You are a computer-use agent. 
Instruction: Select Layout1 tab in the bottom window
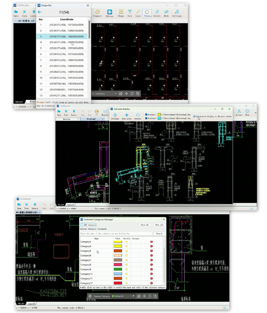[32, 303]
